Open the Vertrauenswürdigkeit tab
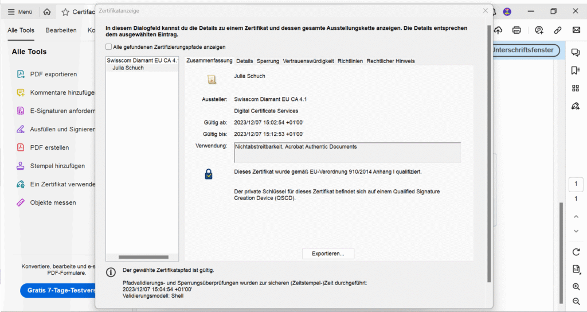 pyautogui.click(x=308, y=61)
